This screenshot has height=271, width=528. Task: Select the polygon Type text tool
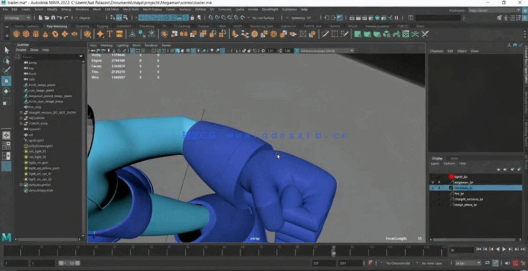coord(110,34)
